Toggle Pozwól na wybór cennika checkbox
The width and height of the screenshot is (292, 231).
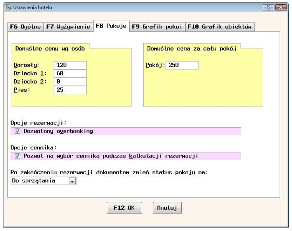pyautogui.click(x=17, y=156)
